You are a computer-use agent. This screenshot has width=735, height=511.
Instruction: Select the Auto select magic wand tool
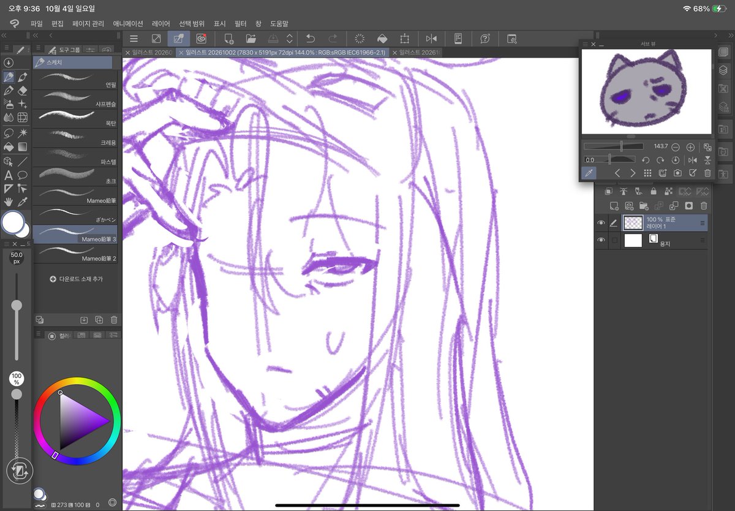coord(23,132)
